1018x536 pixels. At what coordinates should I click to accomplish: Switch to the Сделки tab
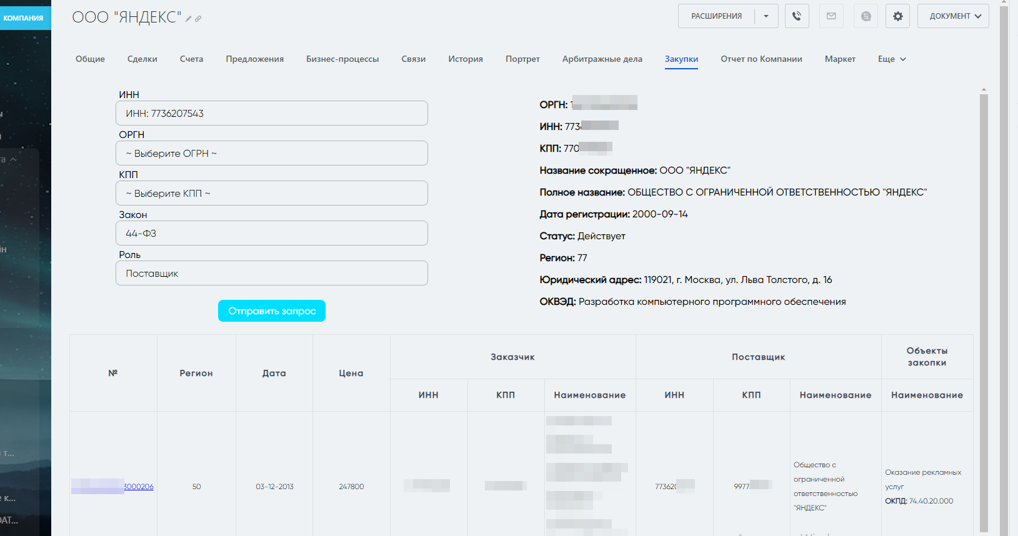coord(142,59)
